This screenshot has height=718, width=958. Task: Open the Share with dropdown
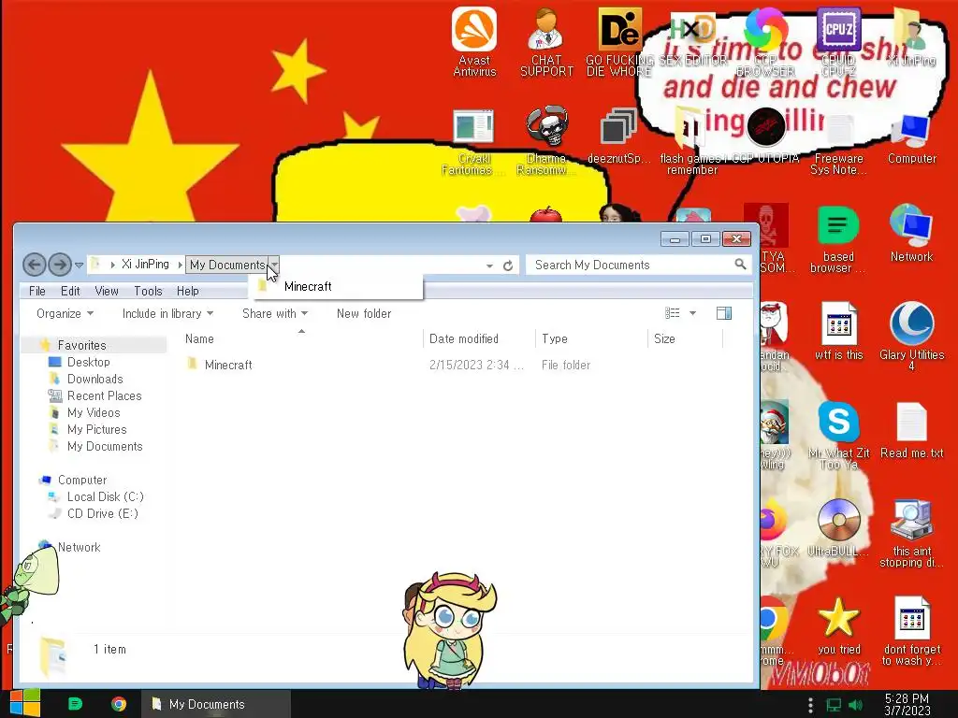(275, 313)
